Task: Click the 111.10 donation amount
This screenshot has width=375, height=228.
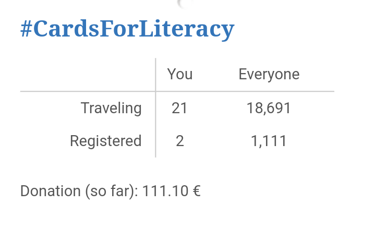Action: pos(165,191)
